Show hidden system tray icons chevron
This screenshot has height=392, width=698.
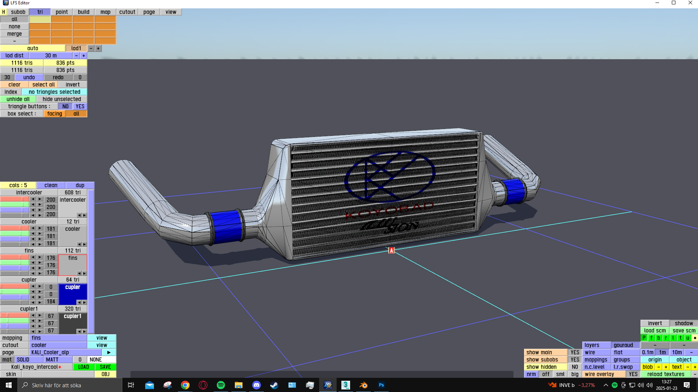(606, 385)
